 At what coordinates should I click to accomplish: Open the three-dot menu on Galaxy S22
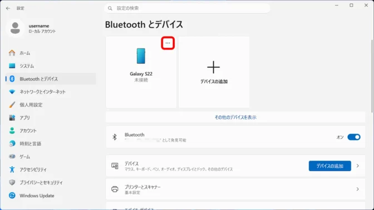coord(168,43)
